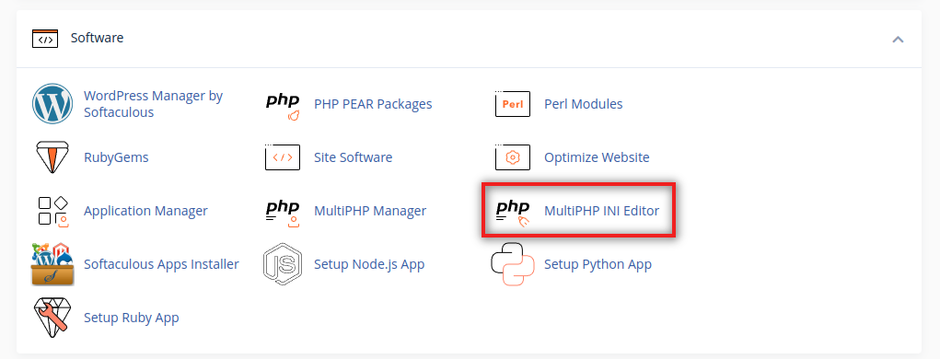
Task: Collapse the Software section with chevron
Action: pyautogui.click(x=898, y=40)
